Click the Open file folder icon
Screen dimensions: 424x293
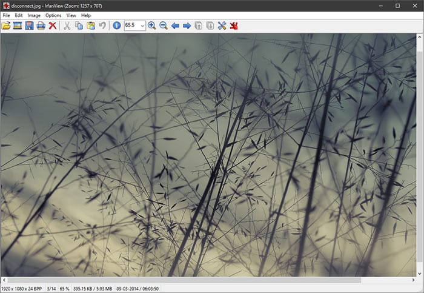tap(6, 25)
